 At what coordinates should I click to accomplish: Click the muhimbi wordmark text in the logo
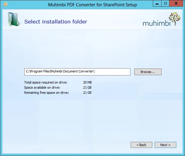pyautogui.click(x=156, y=23)
